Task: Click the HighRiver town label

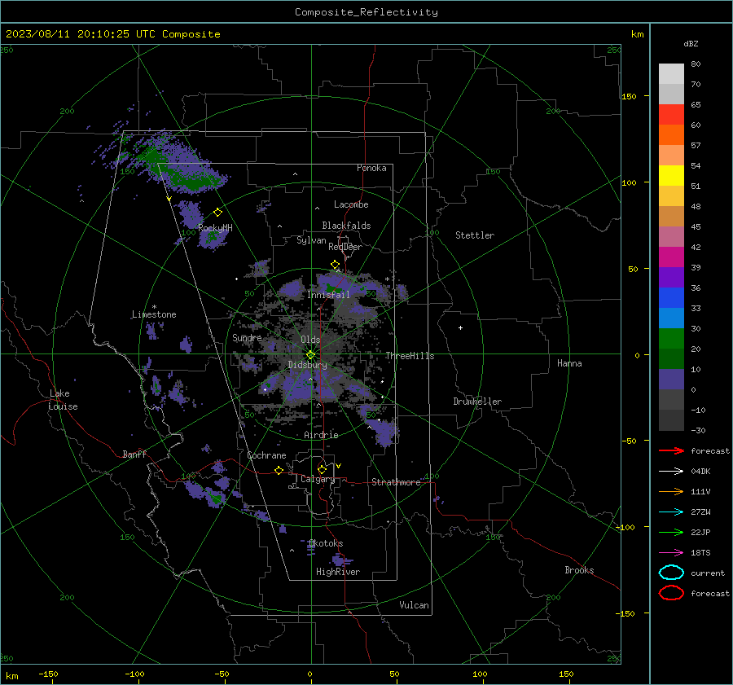Action: pyautogui.click(x=337, y=572)
